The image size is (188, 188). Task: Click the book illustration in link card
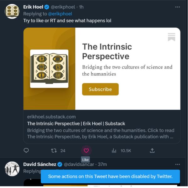(49, 69)
